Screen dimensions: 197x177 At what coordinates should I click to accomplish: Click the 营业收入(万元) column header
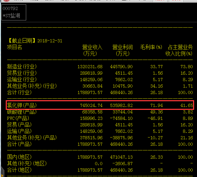coord(92,50)
